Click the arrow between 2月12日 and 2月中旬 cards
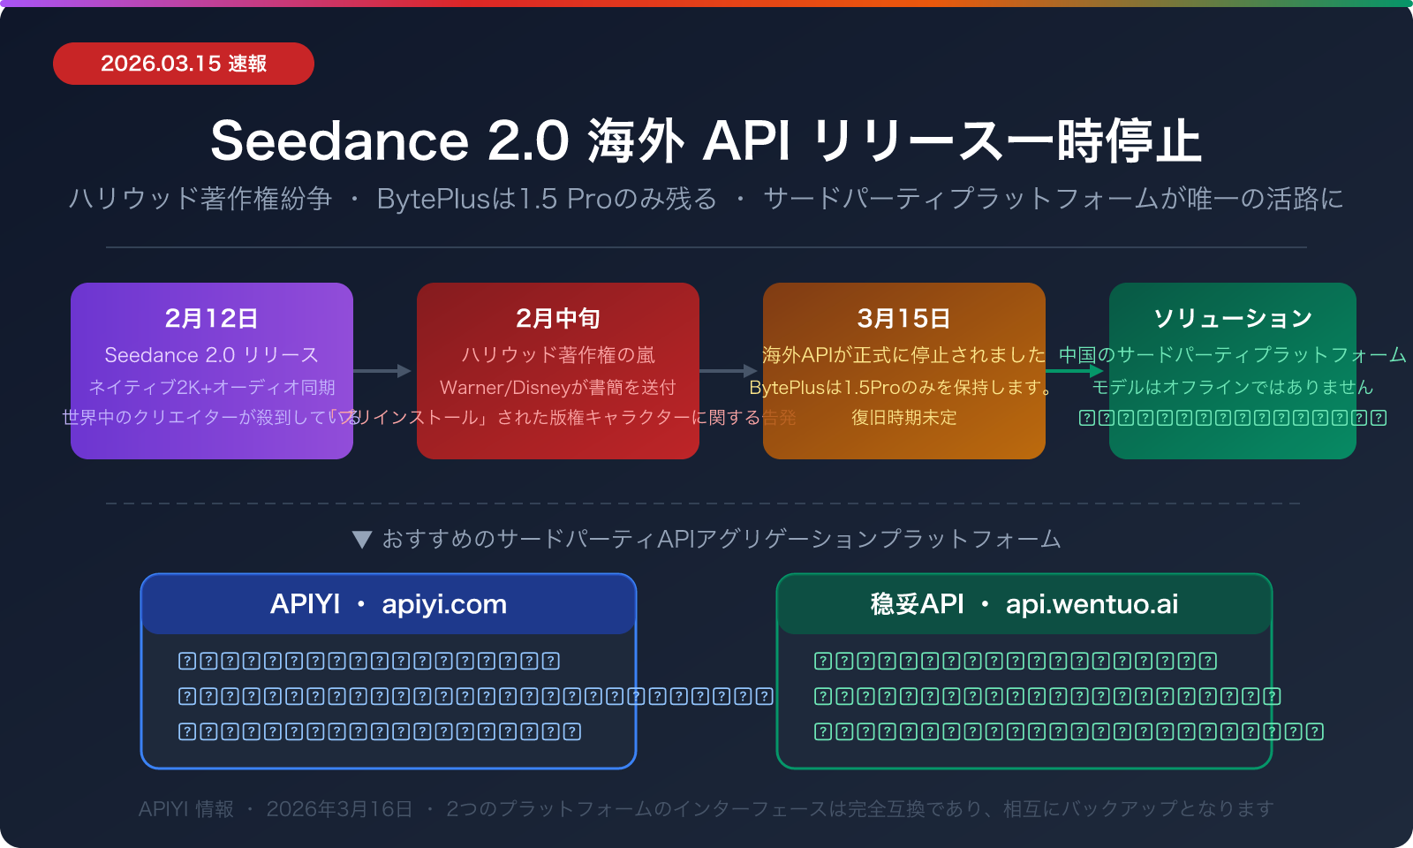 [384, 370]
